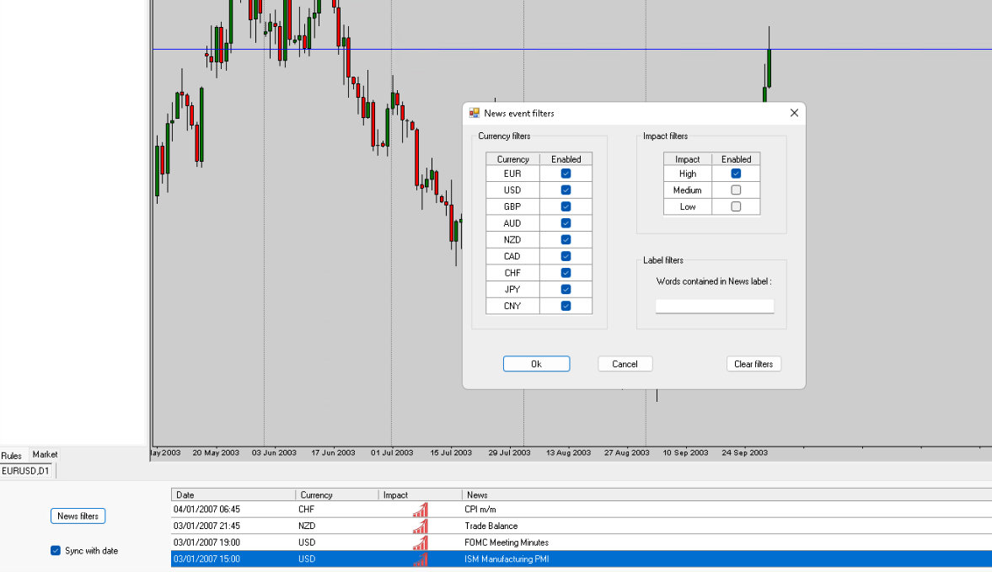Enable the Medium impact filter
This screenshot has height=572, width=992.
pyautogui.click(x=736, y=190)
